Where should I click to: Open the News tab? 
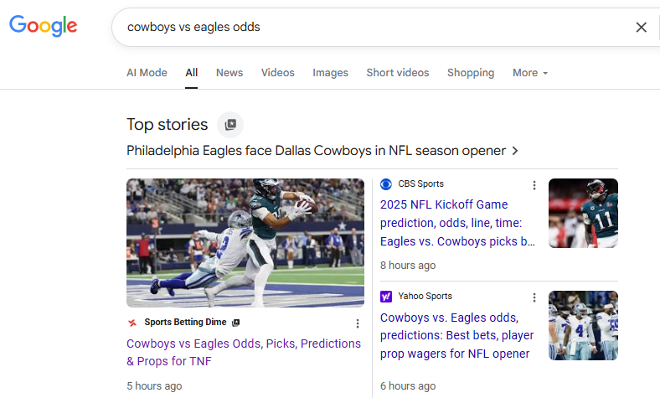(229, 72)
